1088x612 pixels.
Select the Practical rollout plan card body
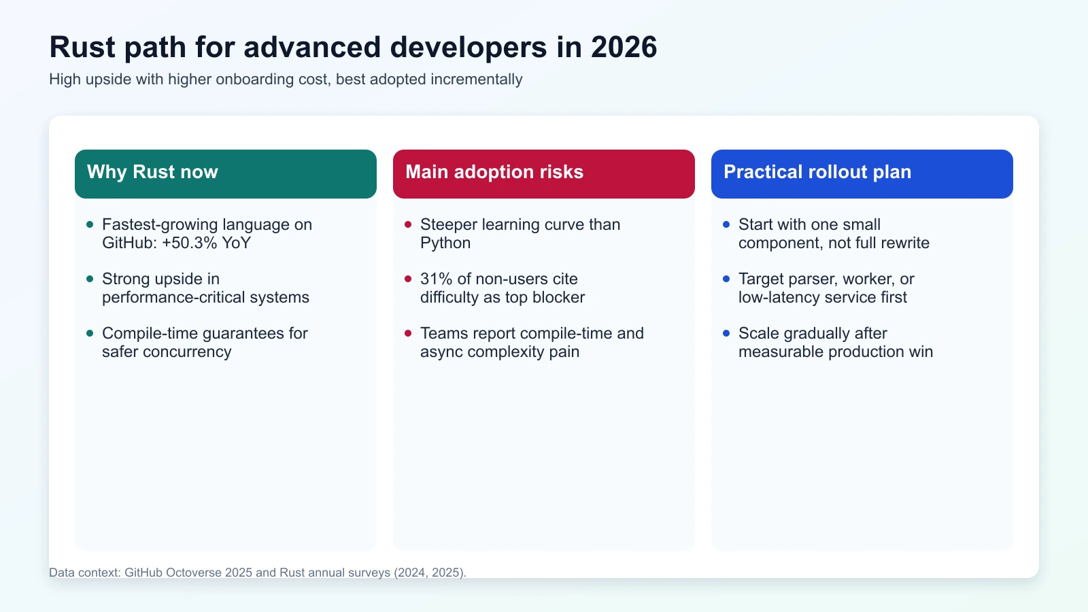coord(861,442)
